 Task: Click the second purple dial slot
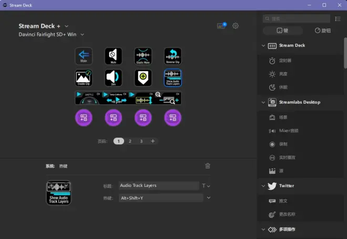[x=114, y=117]
